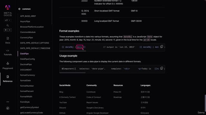Expand the three-dots more menu
Image resolution: width=206 pixels, height=115 pixels.
[8, 102]
